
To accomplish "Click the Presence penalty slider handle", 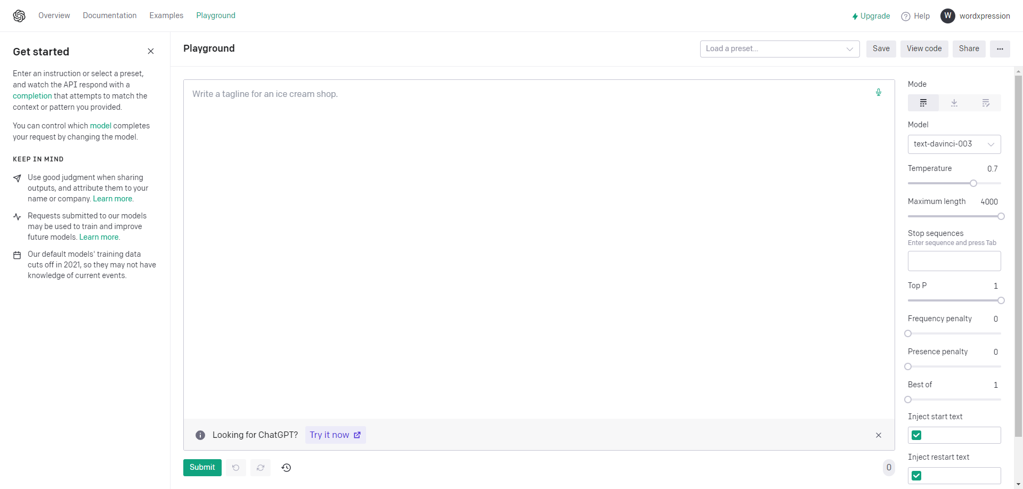I will click(x=908, y=366).
